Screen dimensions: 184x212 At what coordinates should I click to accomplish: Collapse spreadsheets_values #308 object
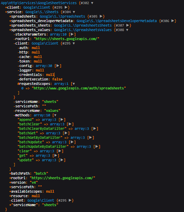click(127, 30)
